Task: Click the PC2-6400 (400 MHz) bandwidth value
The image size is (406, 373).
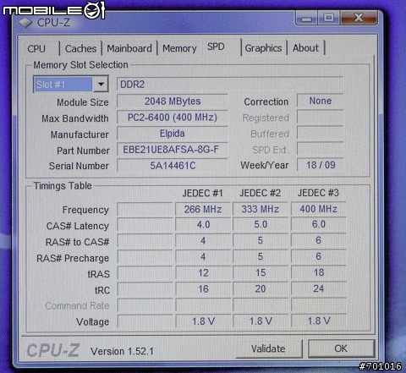Action: (173, 117)
